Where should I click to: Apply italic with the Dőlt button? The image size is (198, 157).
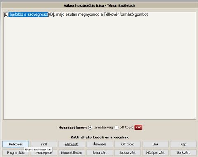[x=44, y=144]
